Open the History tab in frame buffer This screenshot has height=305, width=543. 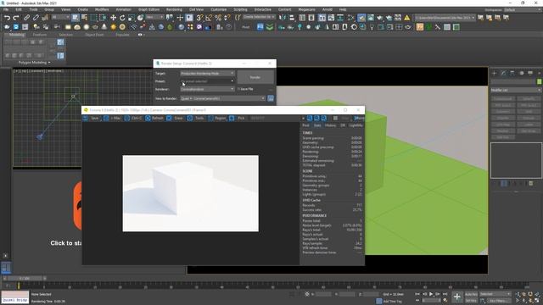coord(330,125)
